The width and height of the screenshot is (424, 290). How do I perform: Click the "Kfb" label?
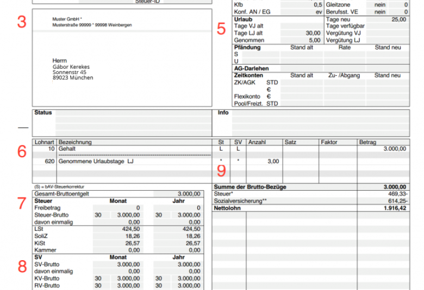[x=239, y=5]
